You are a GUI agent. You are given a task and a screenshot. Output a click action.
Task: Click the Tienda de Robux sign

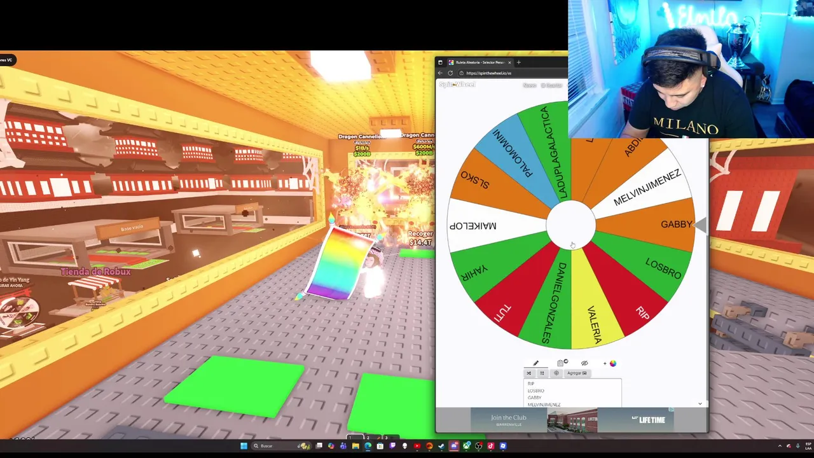[95, 272]
